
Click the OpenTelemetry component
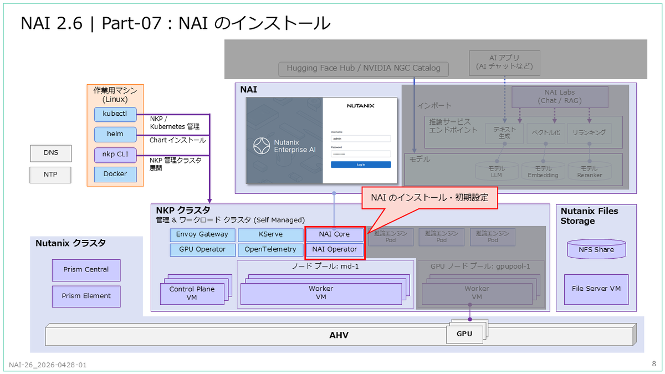pos(270,249)
